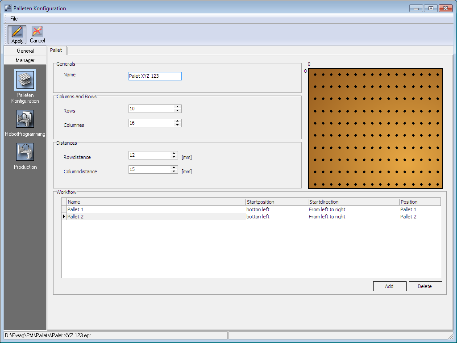Click inside the Rows value field
The image size is (457, 343).
[x=151, y=109]
